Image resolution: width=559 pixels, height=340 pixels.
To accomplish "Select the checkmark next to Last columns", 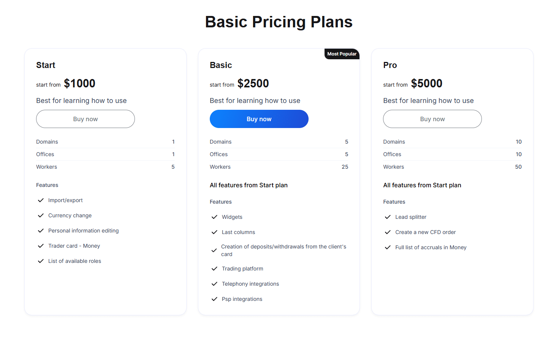I will (214, 232).
